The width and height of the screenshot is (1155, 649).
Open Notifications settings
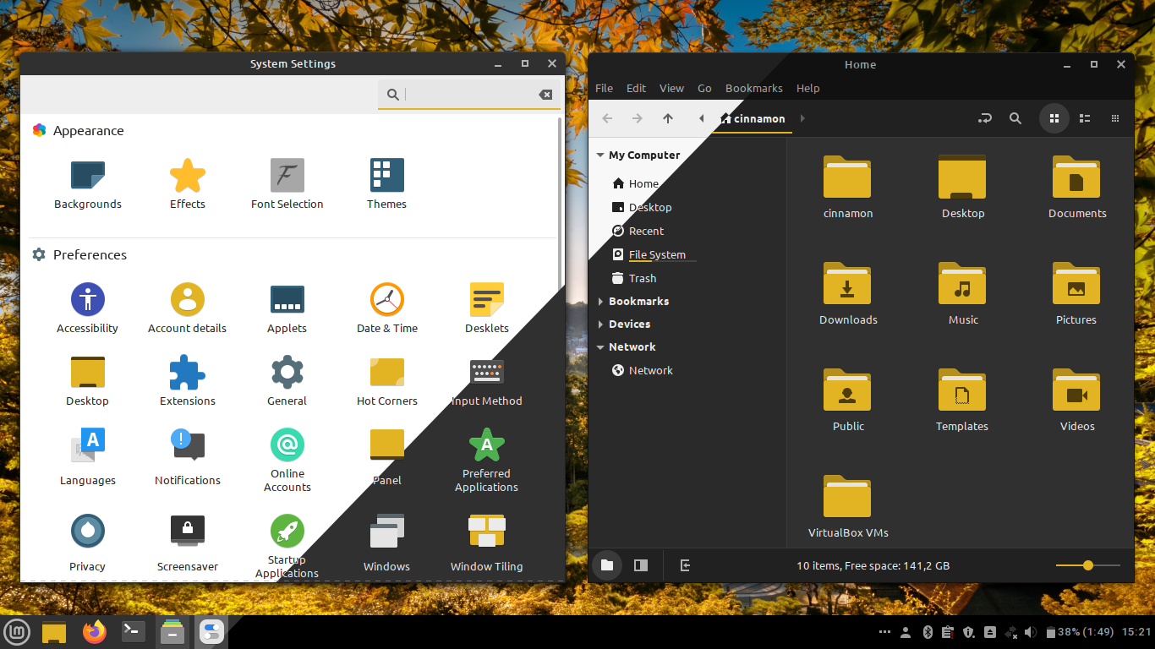(x=188, y=457)
